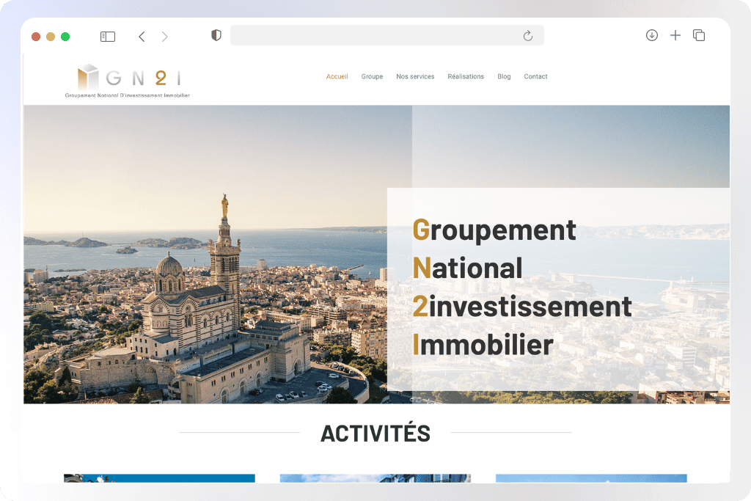The height and width of the screenshot is (501, 751).
Task: Click the National heading word
Action: 467,268
